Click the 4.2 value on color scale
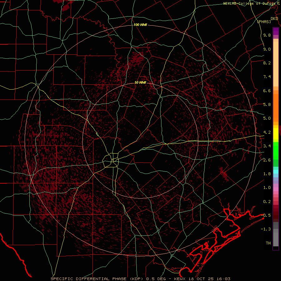Screen dimensions: 281x281 267,132
